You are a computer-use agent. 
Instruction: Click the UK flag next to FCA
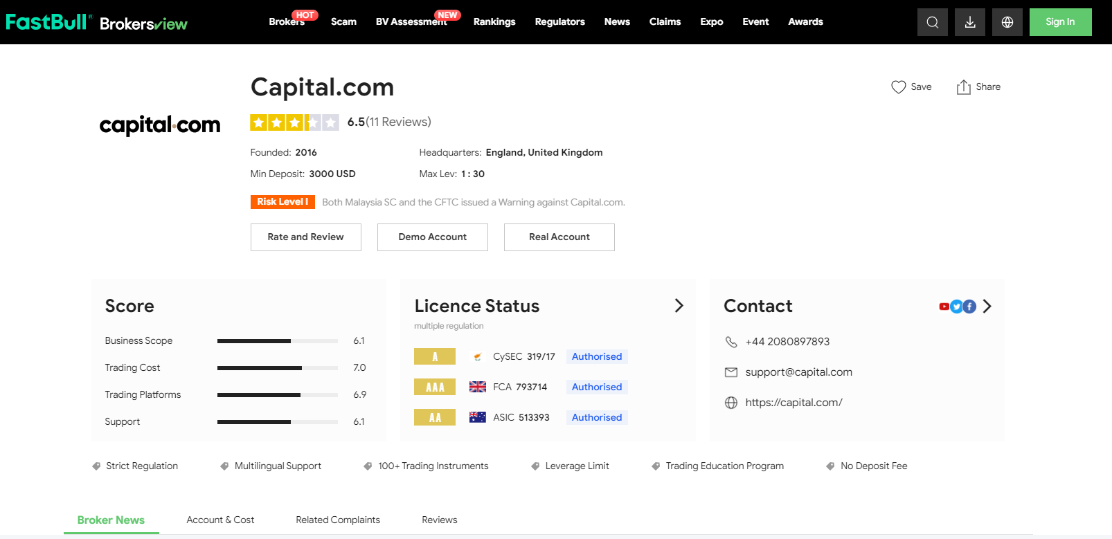(x=478, y=387)
